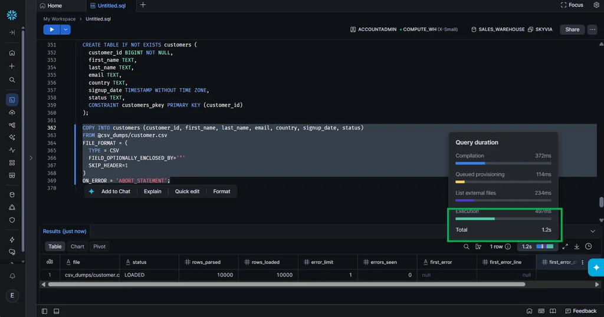Switch results view to Table
This screenshot has width=604, height=317.
55,247
